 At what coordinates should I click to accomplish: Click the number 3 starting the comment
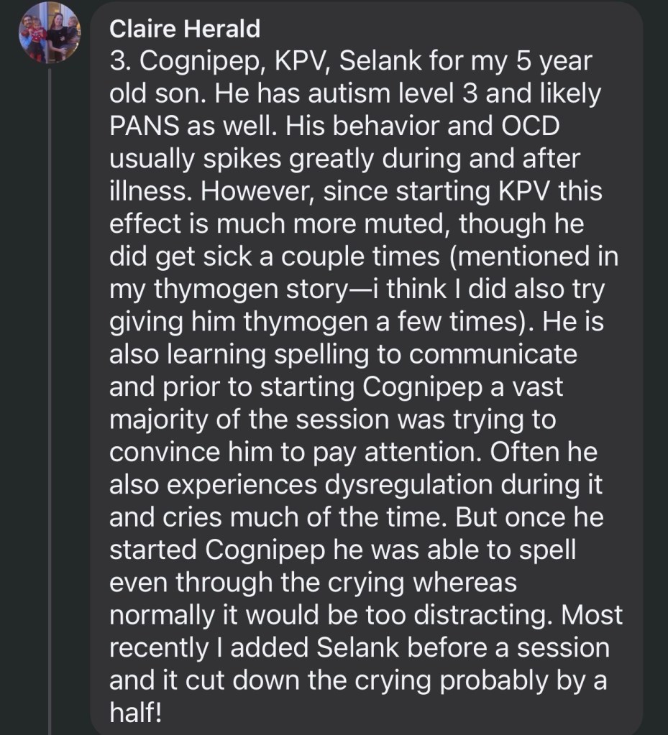coord(117,63)
